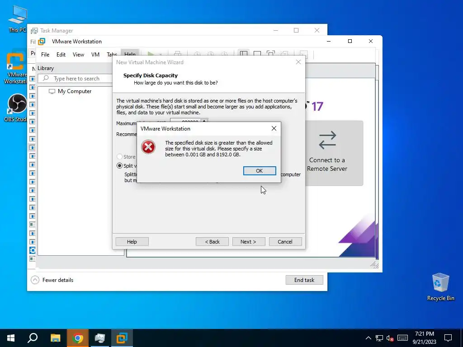Click the muted volume icon in tray
This screenshot has width=463, height=347.
(390, 338)
